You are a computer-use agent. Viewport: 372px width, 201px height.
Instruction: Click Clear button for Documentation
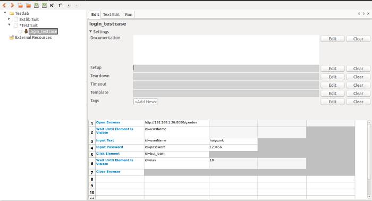point(358,39)
